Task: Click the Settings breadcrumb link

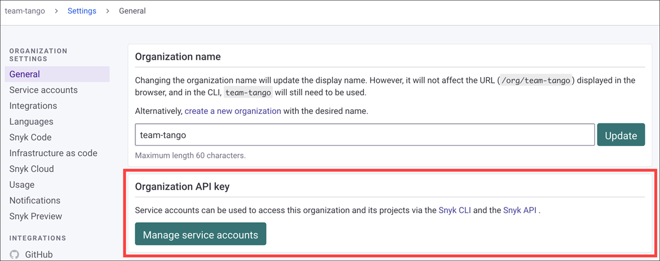Action: (82, 11)
